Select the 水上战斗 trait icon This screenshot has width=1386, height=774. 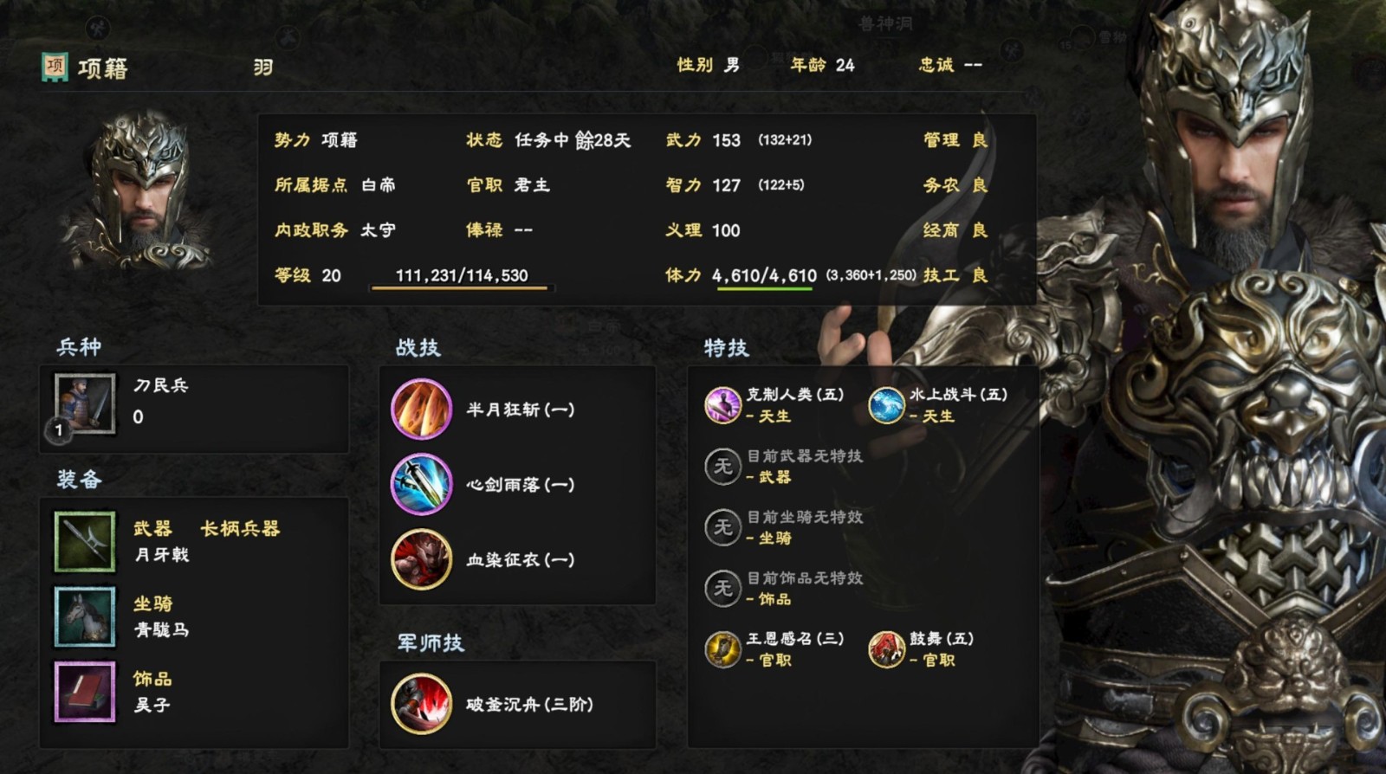[x=886, y=404]
